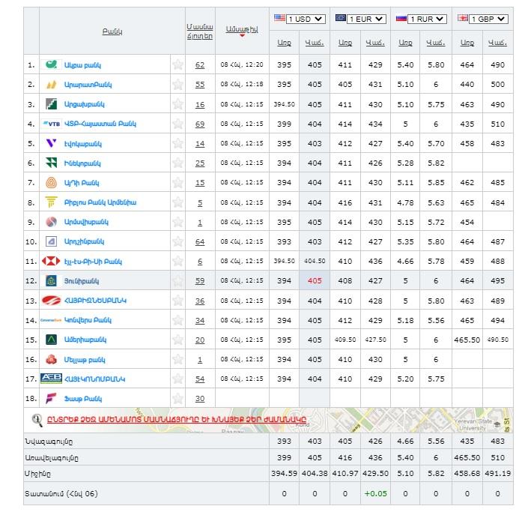Viewport: 519px width, 512px height.
Task: Click the magnifier icon in the map banner
Action: 37,420
